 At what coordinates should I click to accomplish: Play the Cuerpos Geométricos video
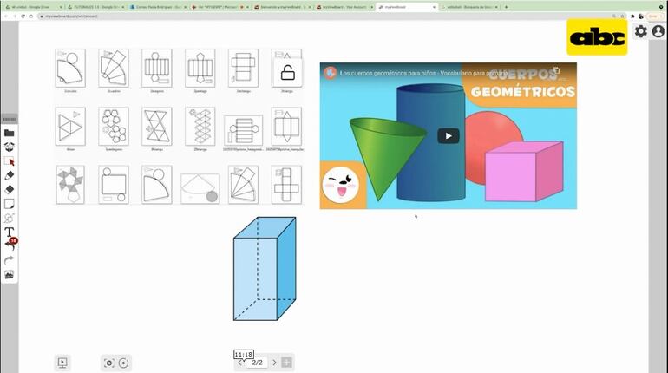coord(448,135)
